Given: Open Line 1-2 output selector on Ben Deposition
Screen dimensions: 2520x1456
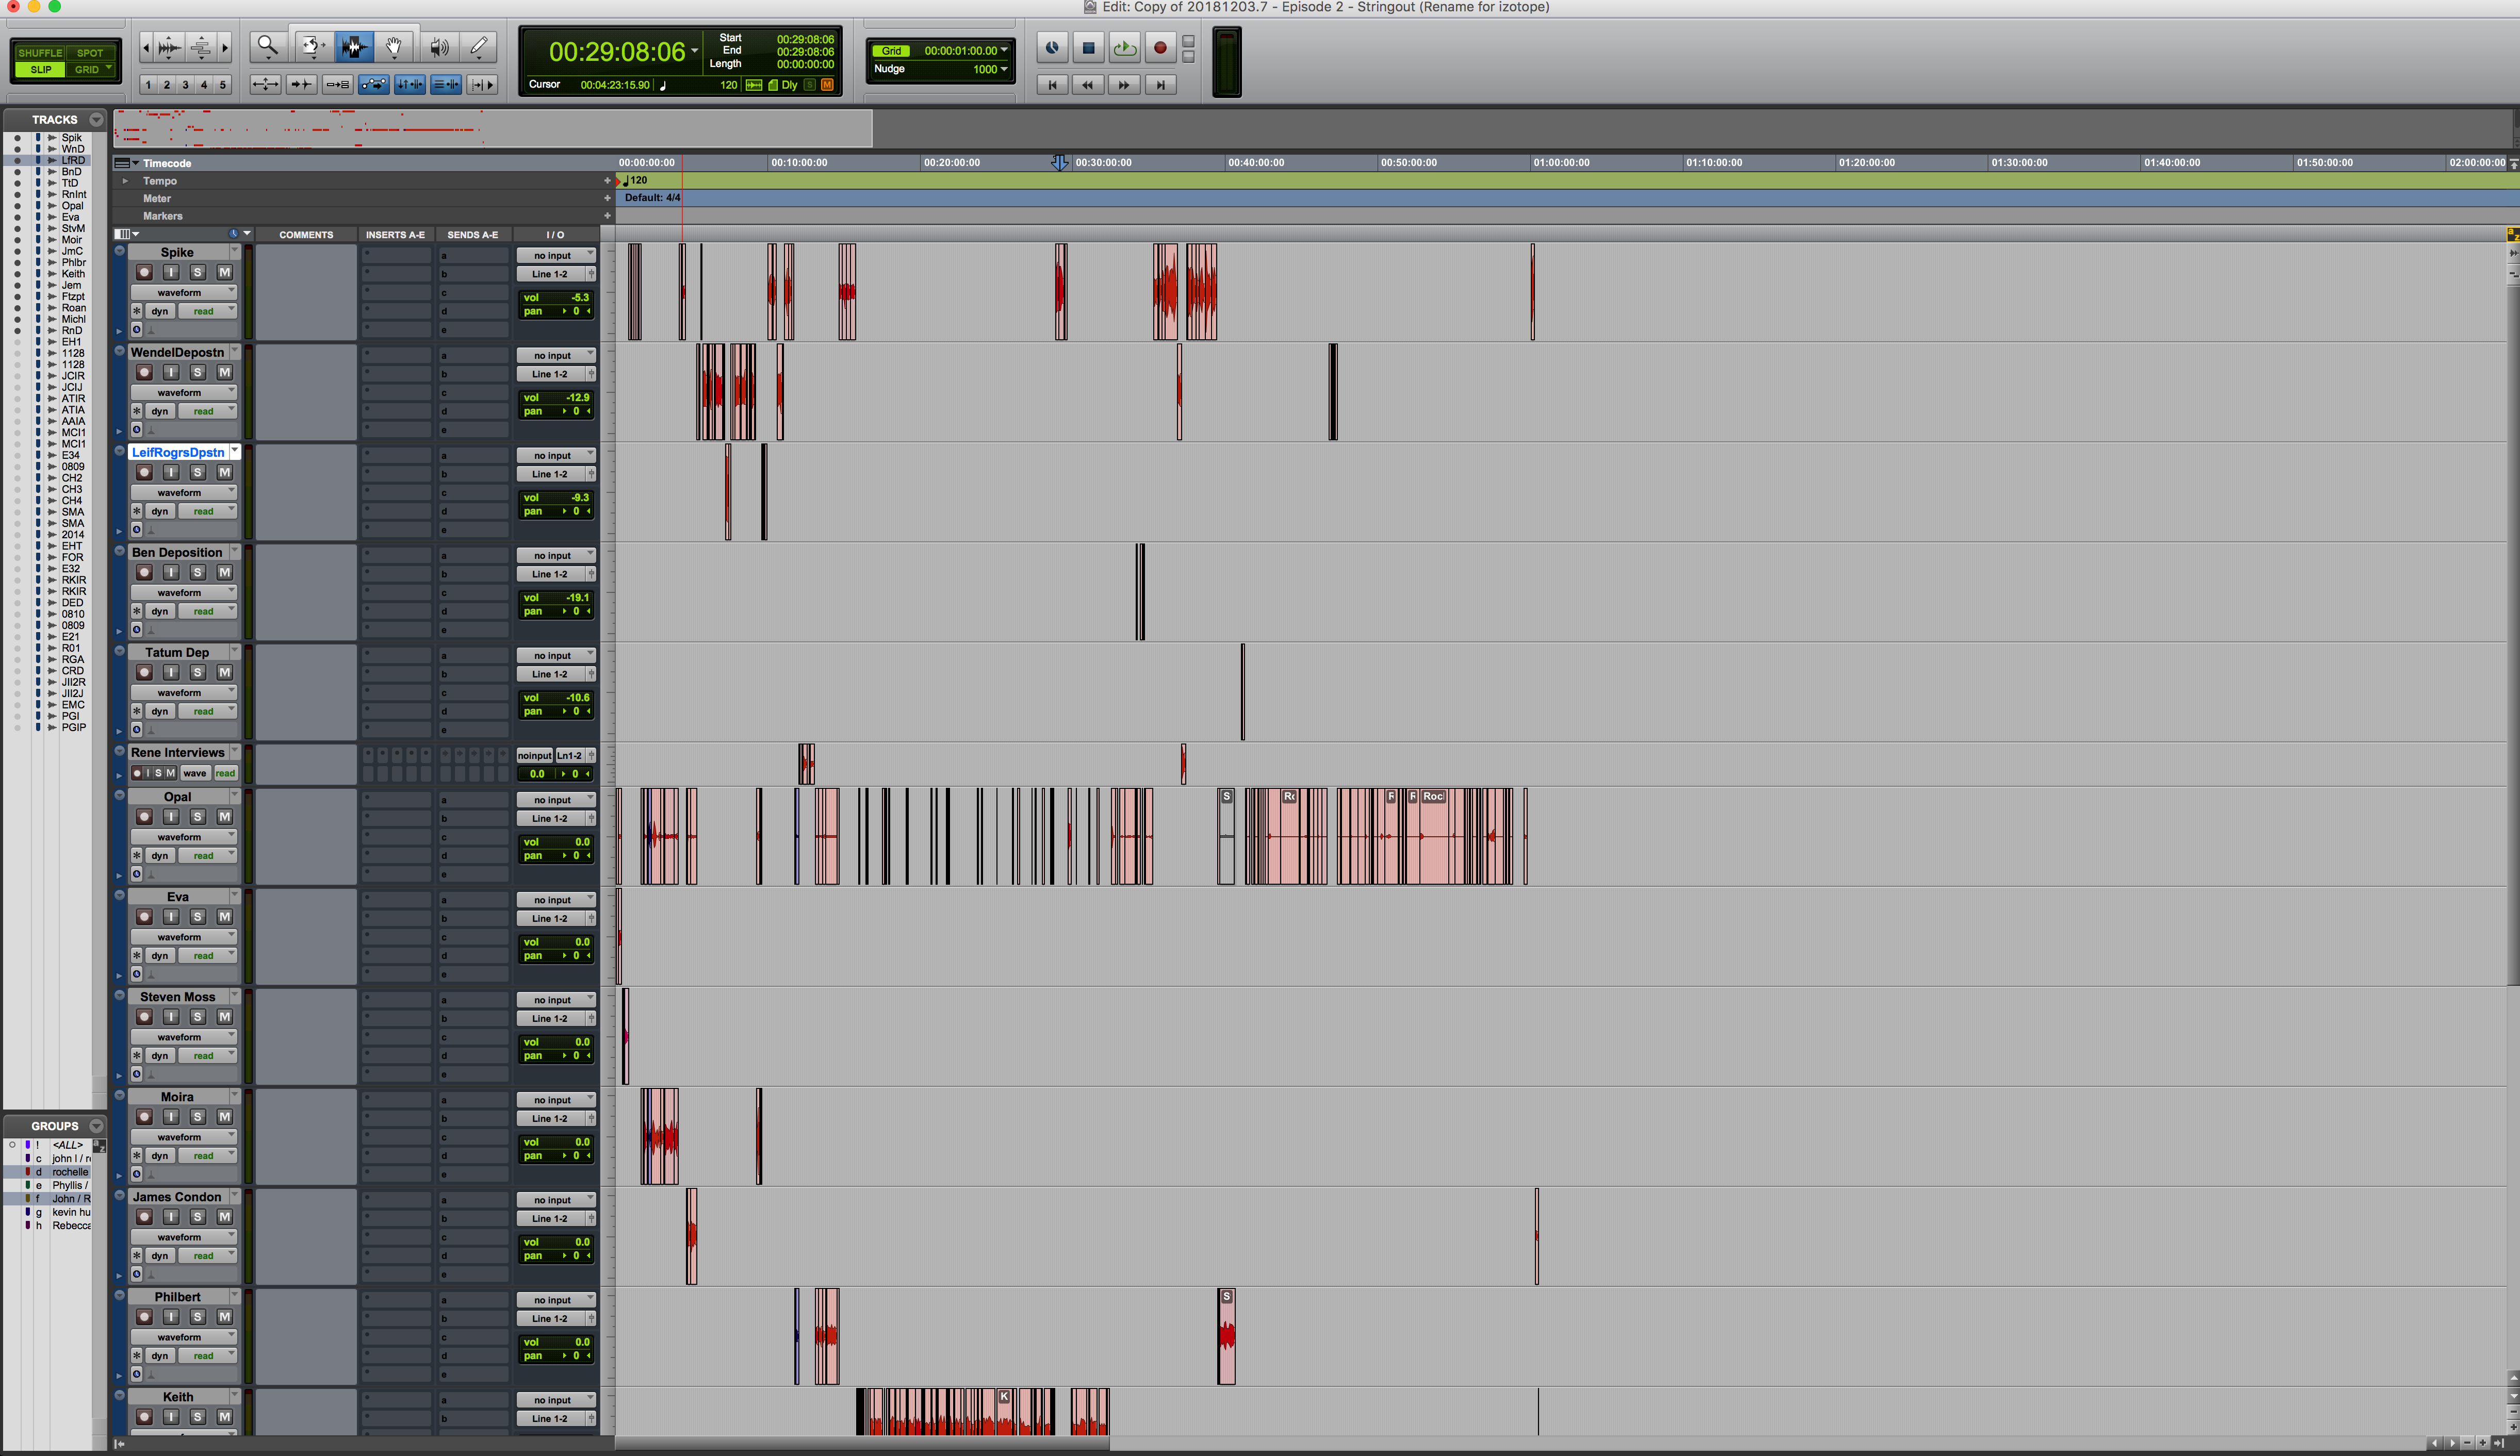Looking at the screenshot, I should click(x=550, y=574).
